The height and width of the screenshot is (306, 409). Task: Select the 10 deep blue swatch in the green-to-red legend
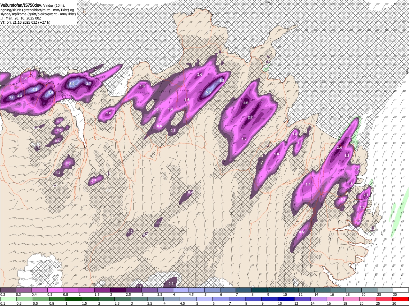coord(287,299)
